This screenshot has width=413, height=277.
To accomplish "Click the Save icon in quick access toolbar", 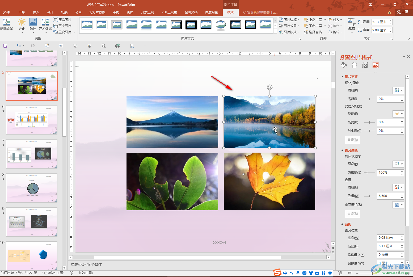I will coord(5,46).
